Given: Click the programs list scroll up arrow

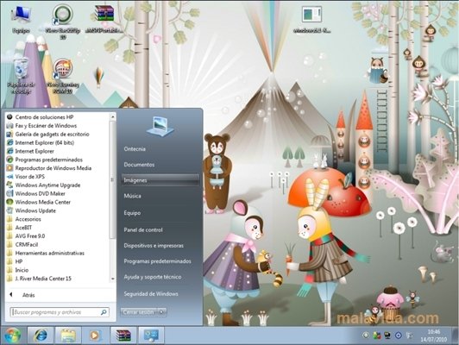Looking at the screenshot, I should click(x=113, y=116).
